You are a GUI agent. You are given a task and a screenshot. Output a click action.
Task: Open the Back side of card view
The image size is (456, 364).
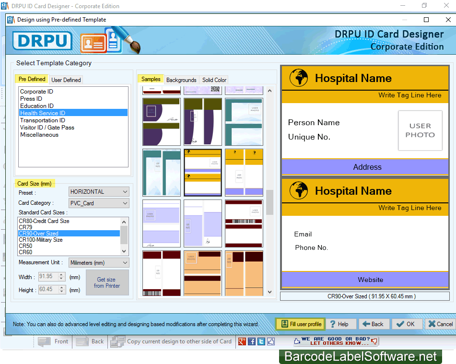pos(90,341)
